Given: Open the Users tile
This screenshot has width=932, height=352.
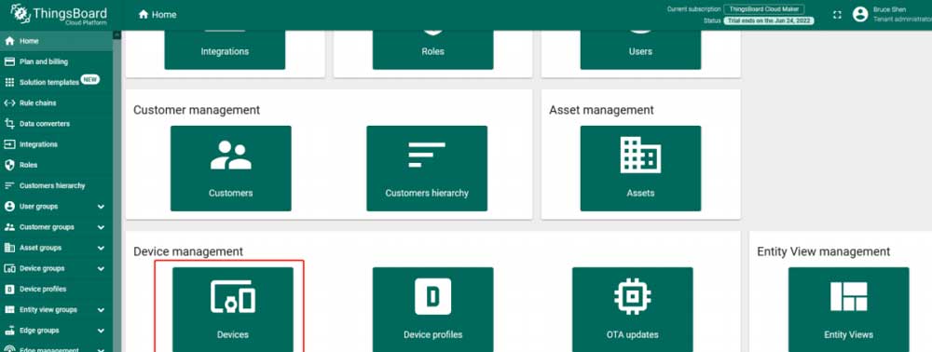Looking at the screenshot, I should point(641,50).
